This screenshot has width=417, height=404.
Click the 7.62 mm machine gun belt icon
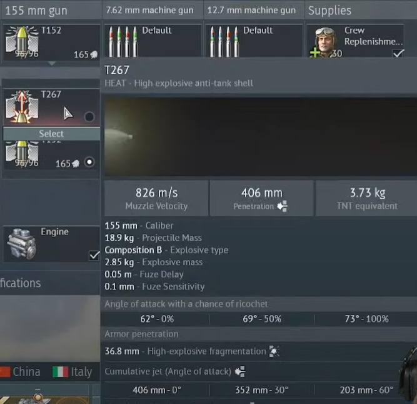click(x=123, y=41)
